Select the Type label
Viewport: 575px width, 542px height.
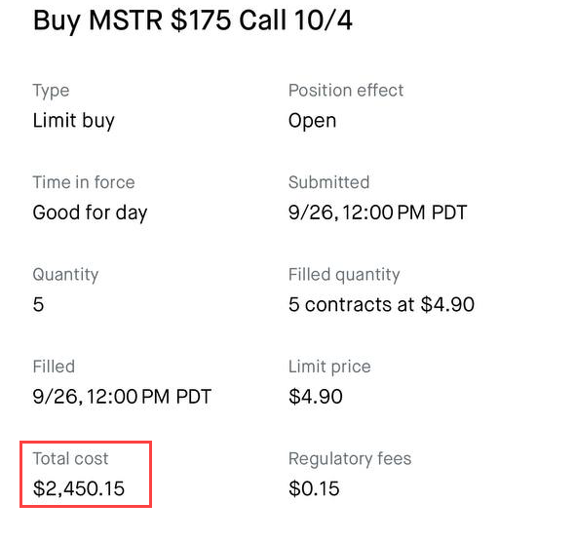[51, 92]
